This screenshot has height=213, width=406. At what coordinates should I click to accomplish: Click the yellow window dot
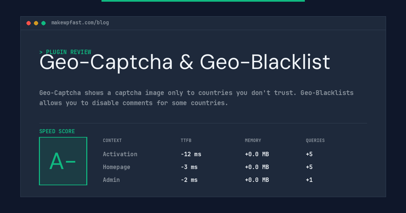point(36,23)
